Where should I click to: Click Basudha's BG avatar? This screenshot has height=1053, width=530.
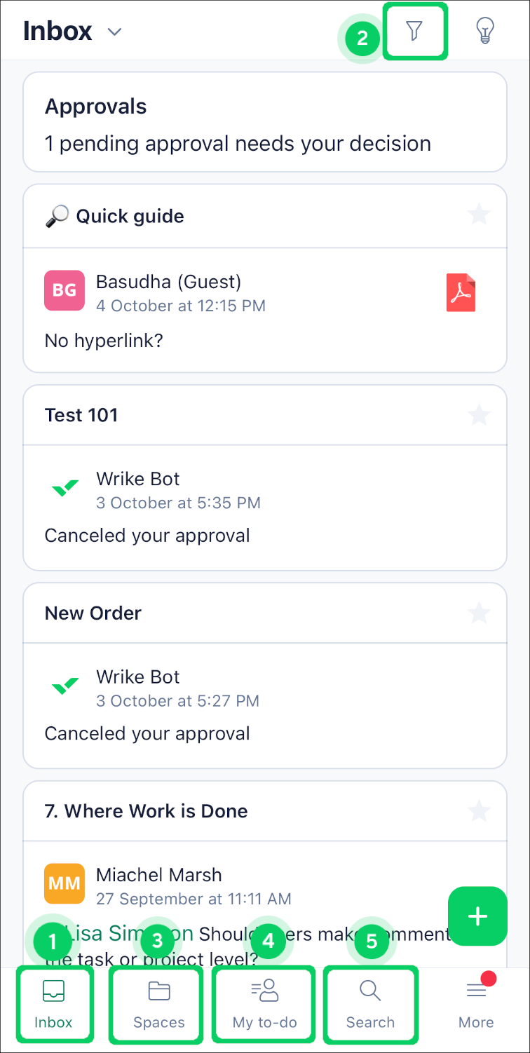[x=64, y=290]
